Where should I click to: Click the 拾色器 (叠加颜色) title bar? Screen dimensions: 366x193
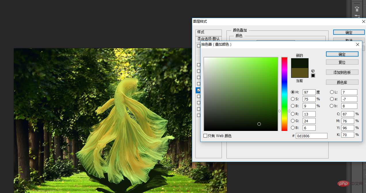click(x=281, y=45)
